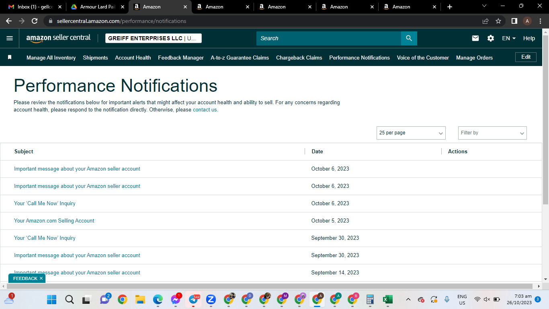Open the EN language dropdown
This screenshot has width=549, height=309.
point(509,38)
